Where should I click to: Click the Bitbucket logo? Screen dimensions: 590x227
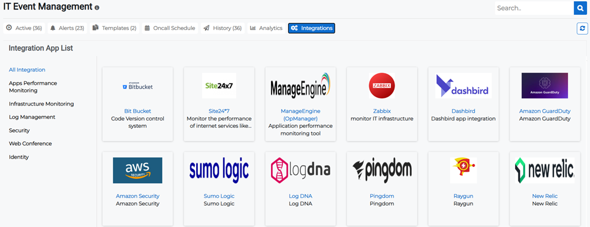coord(138,86)
